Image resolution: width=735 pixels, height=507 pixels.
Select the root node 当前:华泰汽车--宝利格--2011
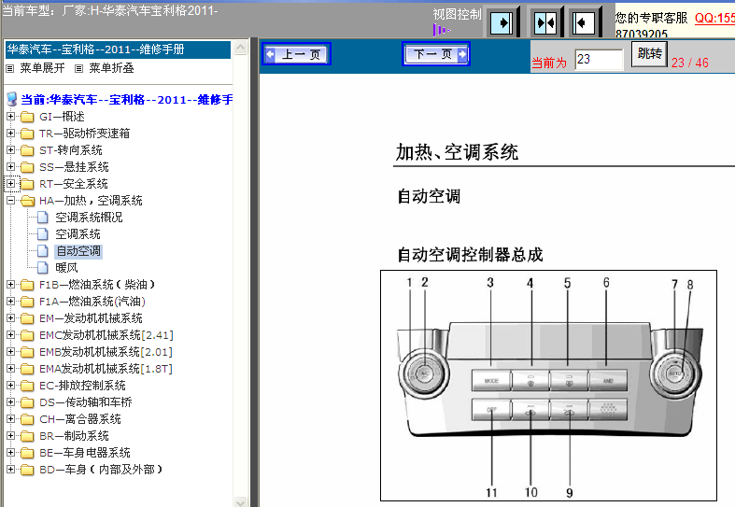[127, 99]
